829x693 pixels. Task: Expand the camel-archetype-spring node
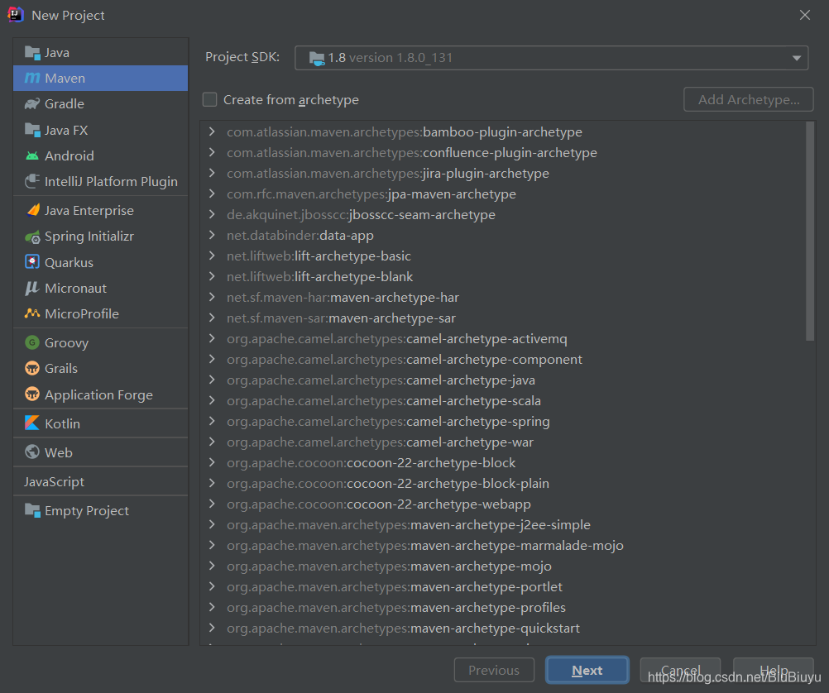pos(212,421)
